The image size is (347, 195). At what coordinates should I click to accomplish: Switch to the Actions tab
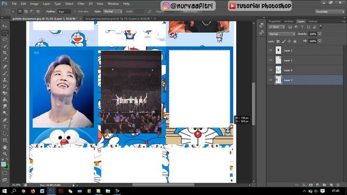[x=289, y=21]
